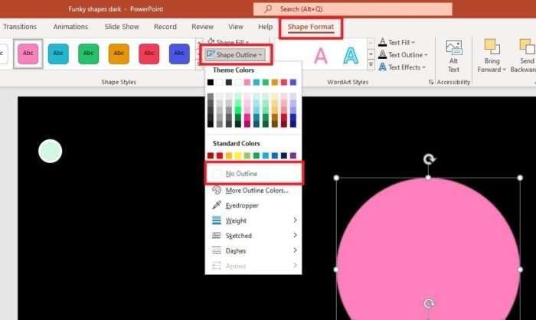Viewport: 536px width, 320px height.
Task: Select the Eyedropper outline tool
Action: click(253, 205)
